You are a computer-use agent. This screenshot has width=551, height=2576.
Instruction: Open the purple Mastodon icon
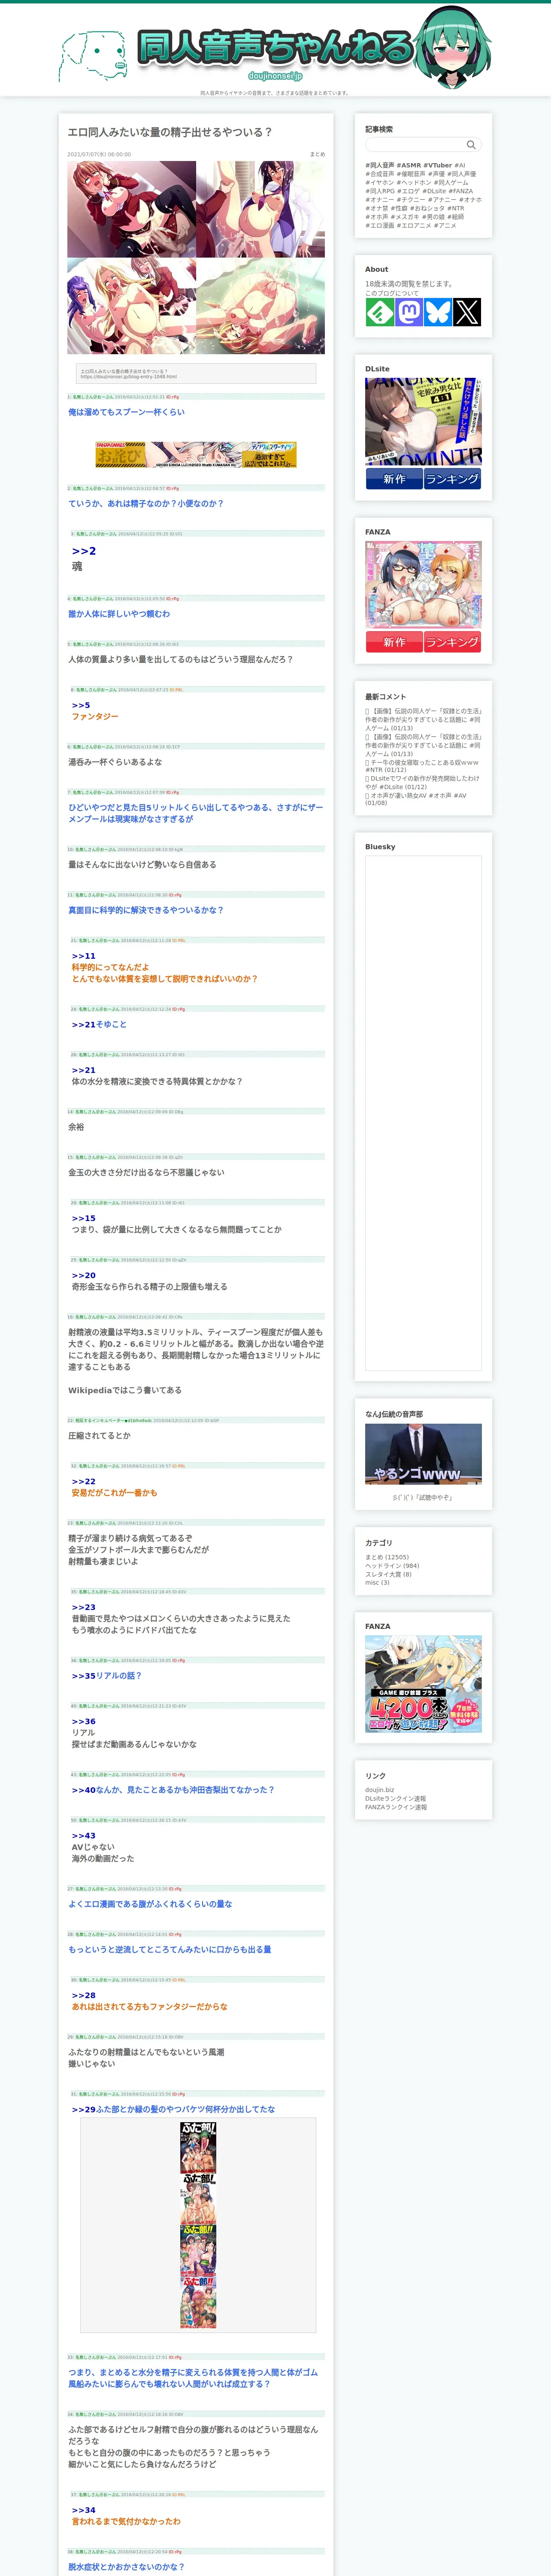point(409,312)
